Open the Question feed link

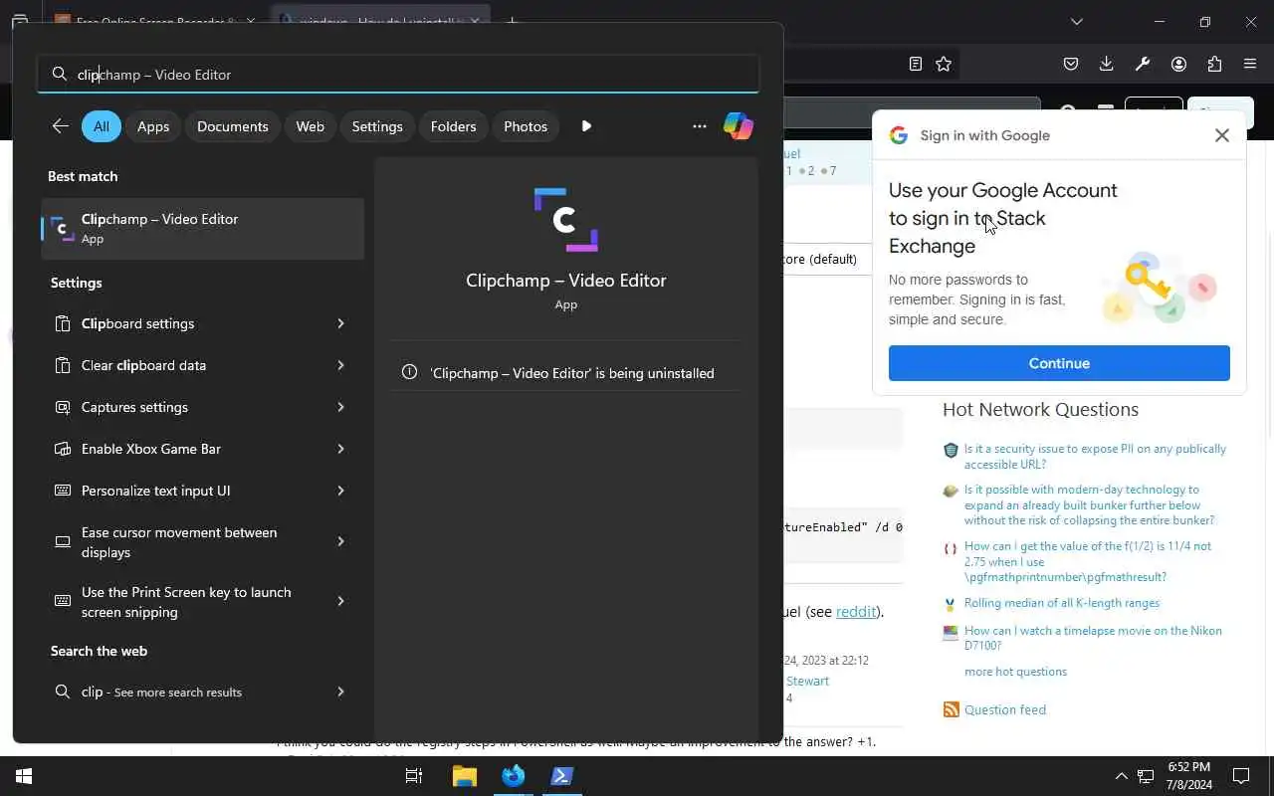(1005, 709)
